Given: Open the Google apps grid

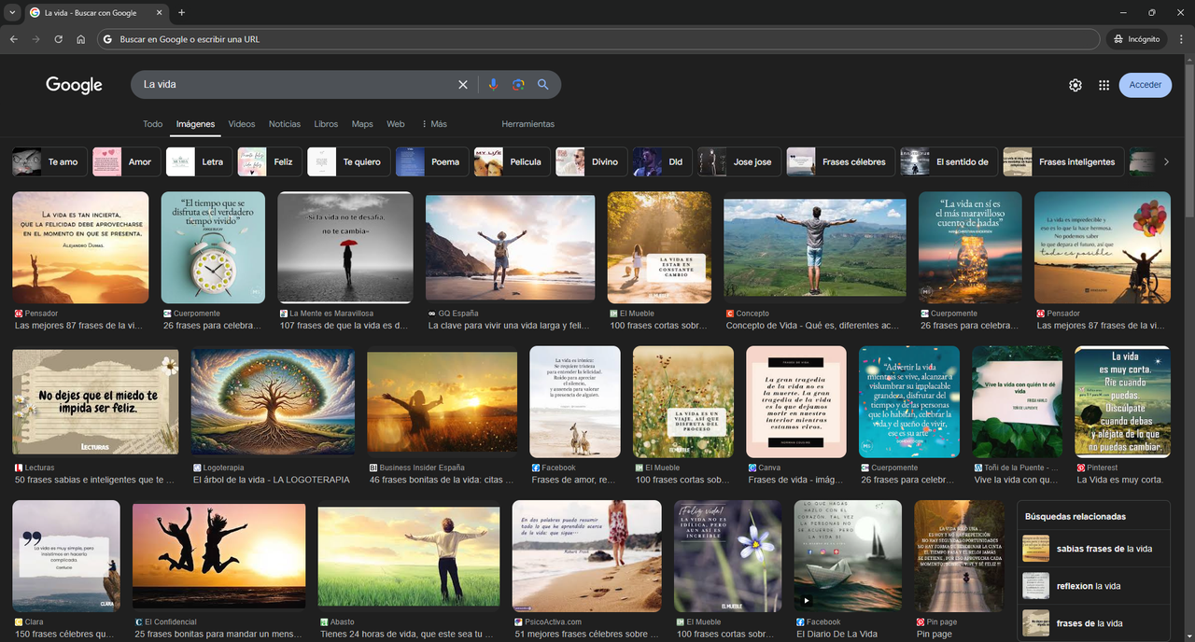Looking at the screenshot, I should (x=1104, y=85).
